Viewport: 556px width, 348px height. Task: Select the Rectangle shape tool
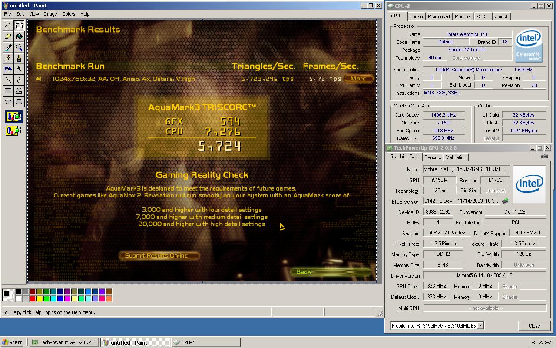[x=8, y=91]
